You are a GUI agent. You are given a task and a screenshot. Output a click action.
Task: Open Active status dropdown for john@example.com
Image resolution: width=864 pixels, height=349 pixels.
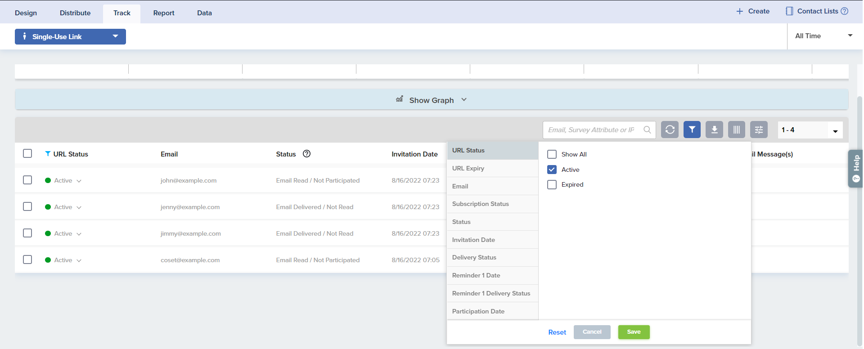[x=79, y=181]
